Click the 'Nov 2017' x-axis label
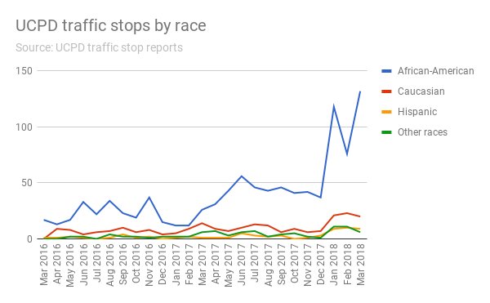This screenshot has width=490, height=303. click(x=308, y=265)
